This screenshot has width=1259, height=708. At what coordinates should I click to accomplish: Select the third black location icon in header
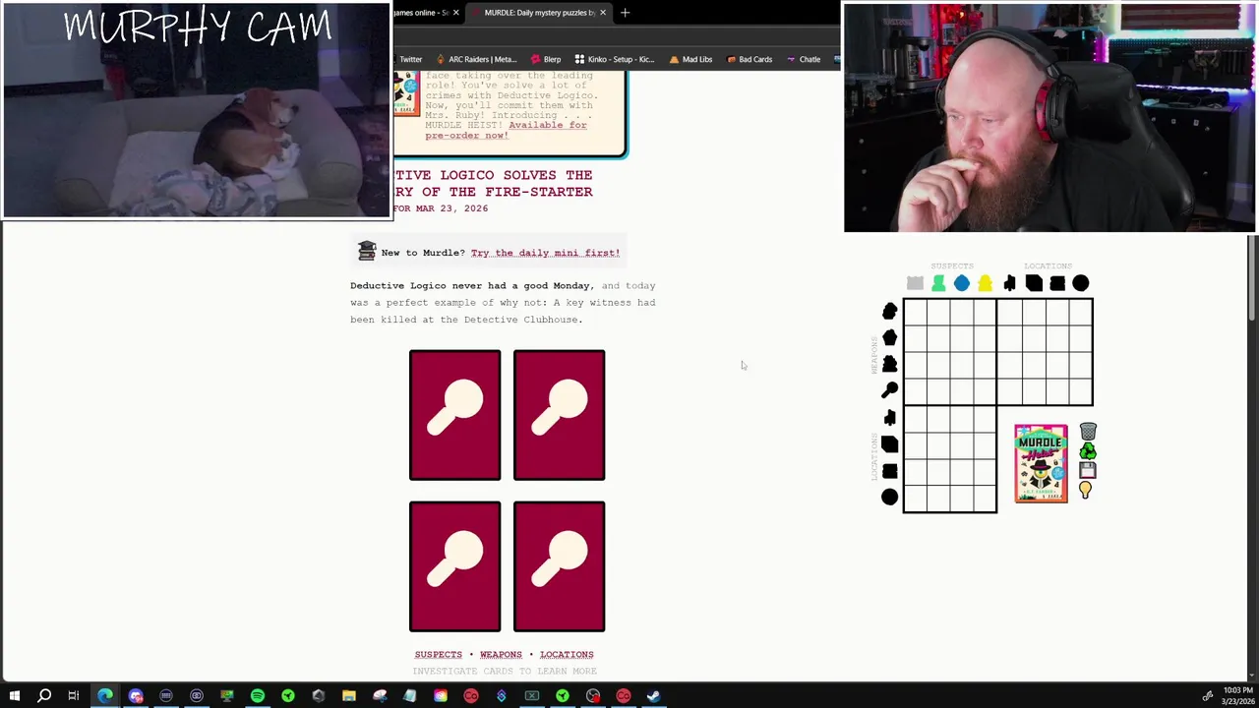pos(1057,283)
